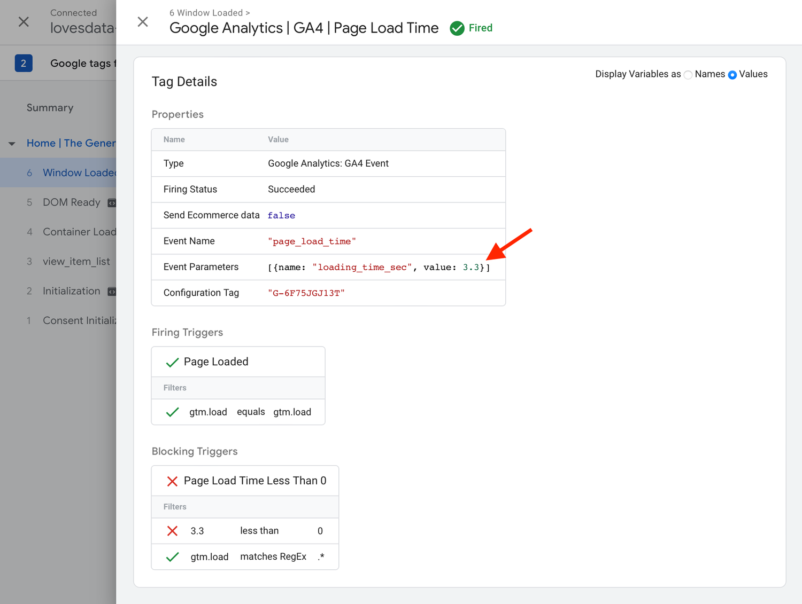Close the Tag Assistant debug sidebar
This screenshot has width=802, height=604.
[24, 22]
